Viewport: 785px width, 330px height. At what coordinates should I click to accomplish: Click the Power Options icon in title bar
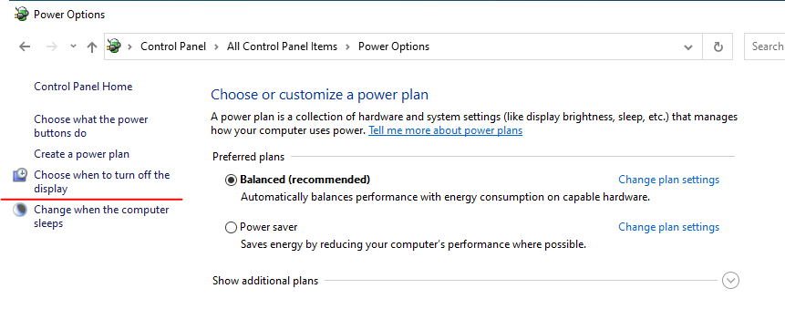22,15
